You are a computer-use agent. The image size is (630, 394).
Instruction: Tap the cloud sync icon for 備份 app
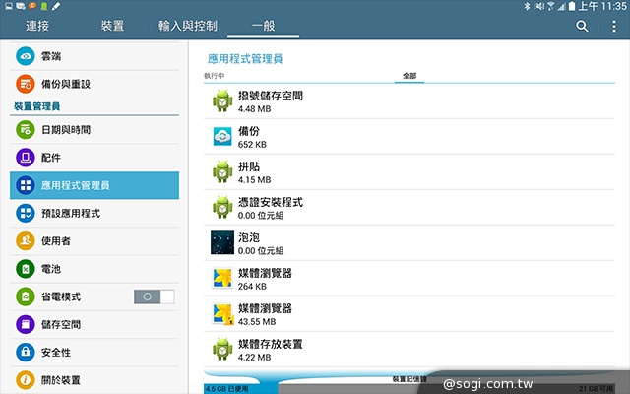[x=222, y=137]
